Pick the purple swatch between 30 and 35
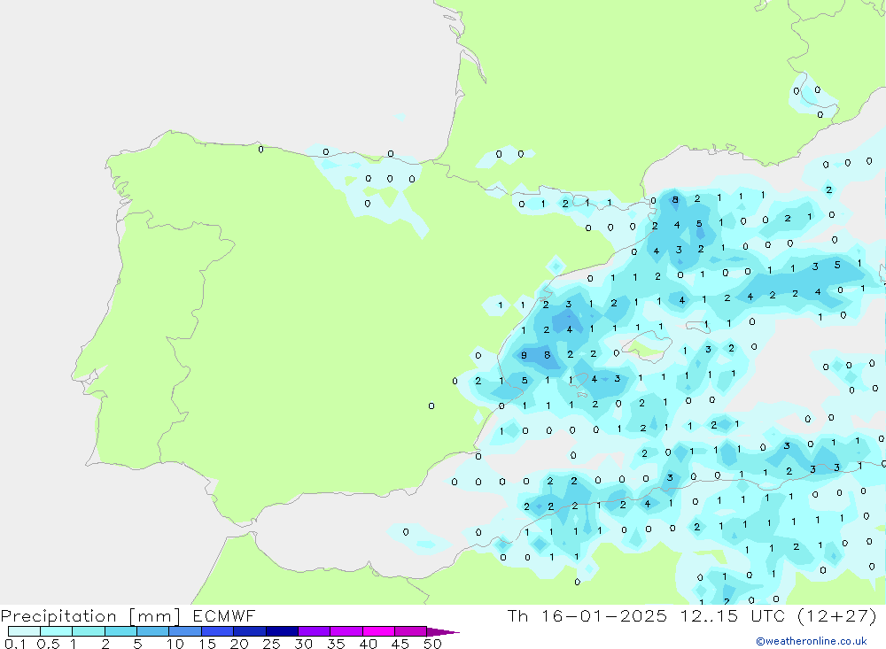 pyautogui.click(x=314, y=631)
